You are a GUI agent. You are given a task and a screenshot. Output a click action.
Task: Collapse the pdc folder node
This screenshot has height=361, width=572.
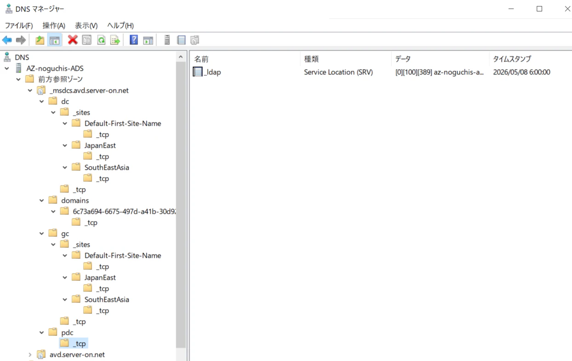tap(42, 332)
